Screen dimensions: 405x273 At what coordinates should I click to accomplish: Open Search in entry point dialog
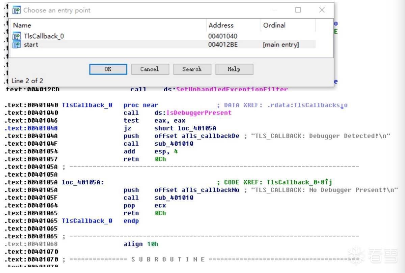click(x=192, y=69)
